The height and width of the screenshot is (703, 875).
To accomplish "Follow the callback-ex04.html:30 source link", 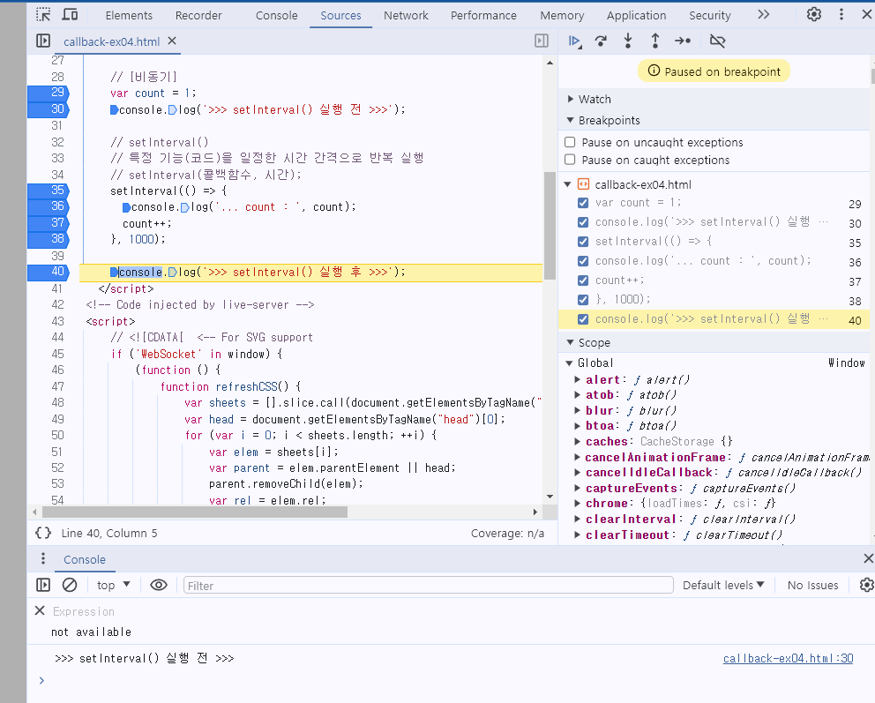I will coord(788,658).
